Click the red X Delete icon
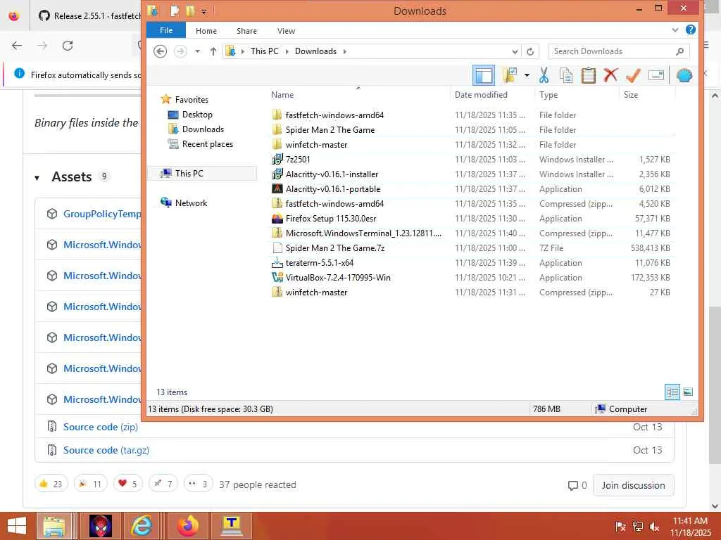Viewport: 721px width, 540px height. pos(610,75)
